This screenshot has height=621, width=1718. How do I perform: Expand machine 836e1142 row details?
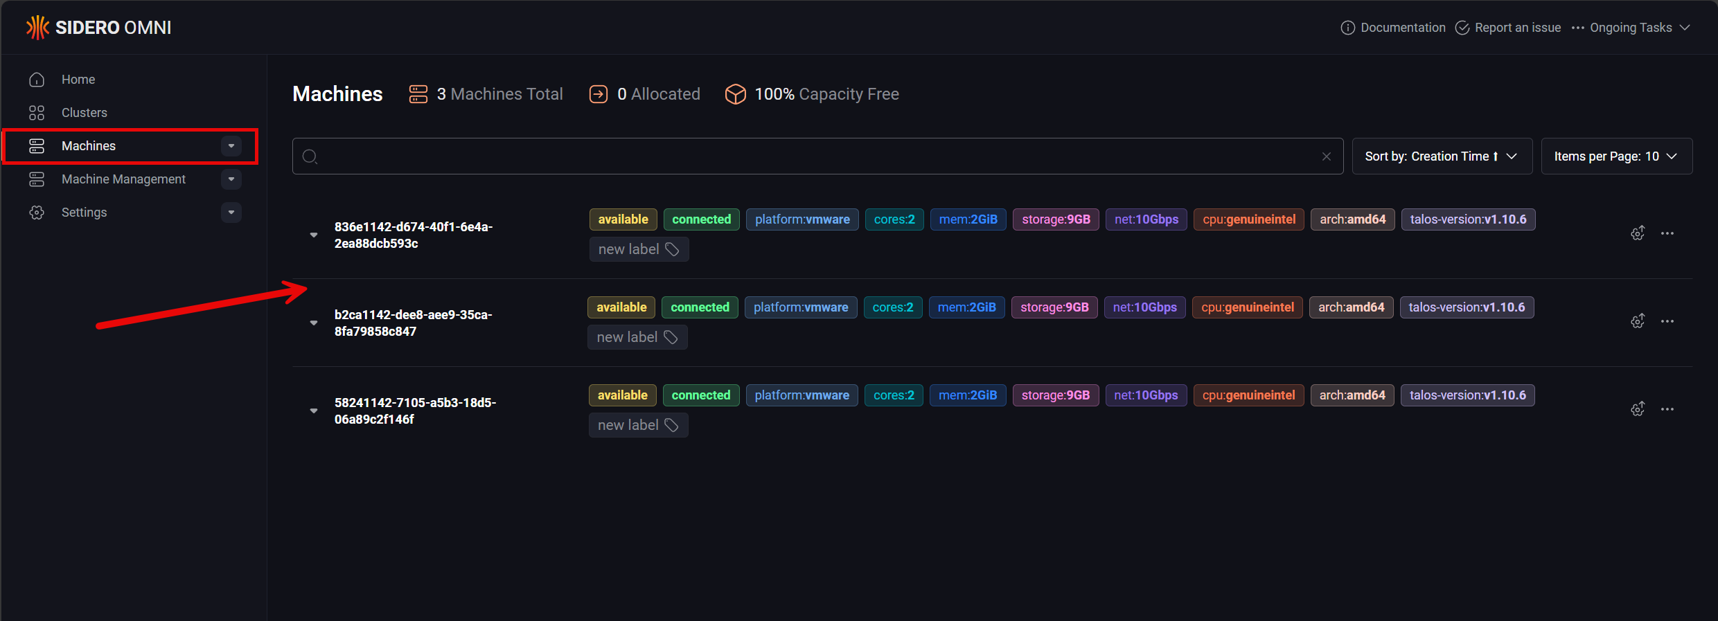pyautogui.click(x=314, y=235)
